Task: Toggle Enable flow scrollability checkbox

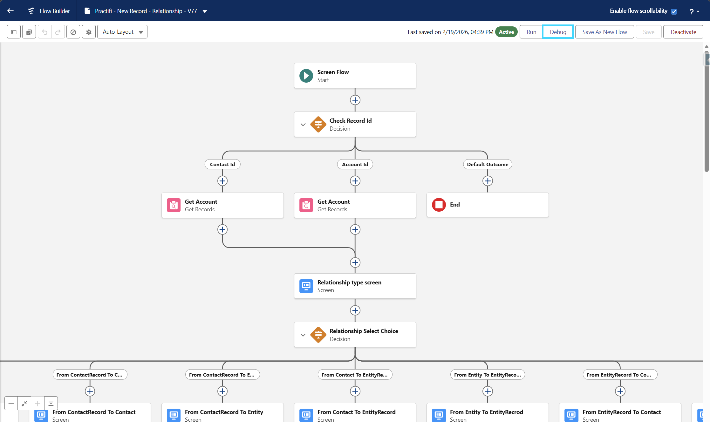Action: (674, 11)
